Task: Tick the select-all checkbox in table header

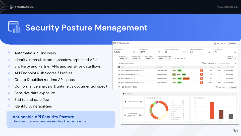Action: tap(119, 67)
